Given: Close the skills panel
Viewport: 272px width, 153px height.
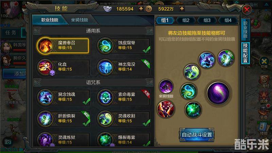Looking at the screenshot, I should tap(247, 10).
